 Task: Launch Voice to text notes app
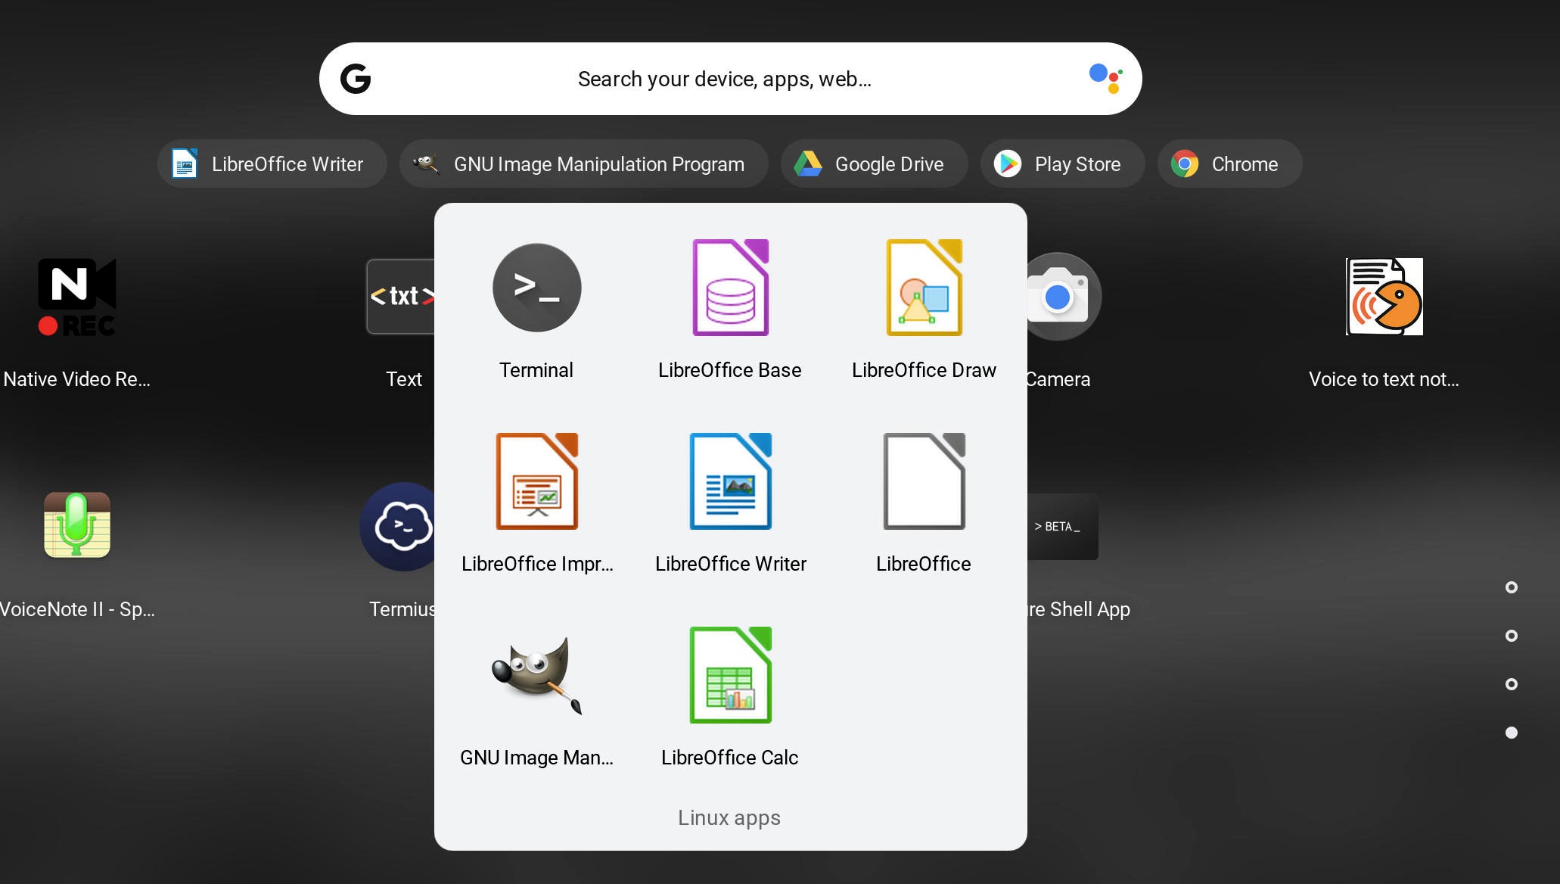coord(1384,297)
